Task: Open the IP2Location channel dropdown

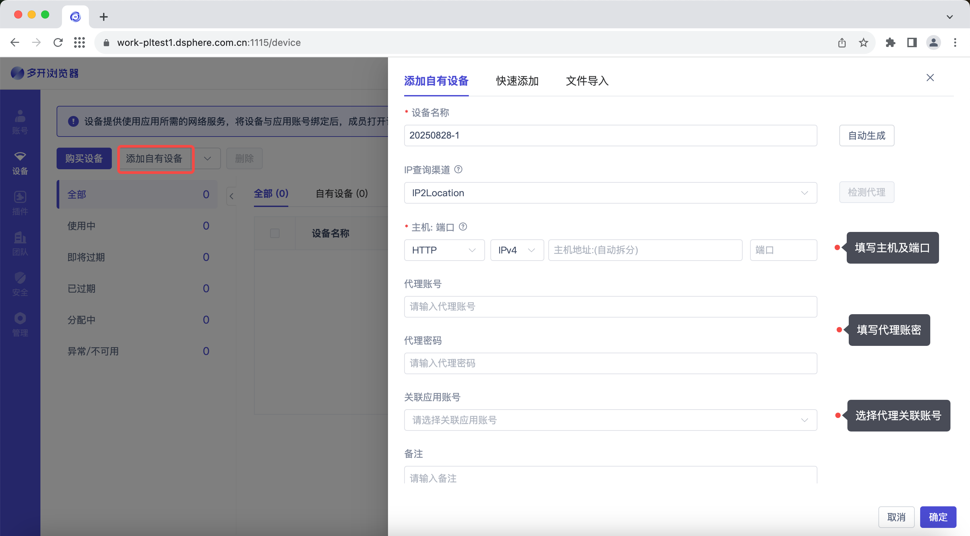Action: (x=610, y=192)
